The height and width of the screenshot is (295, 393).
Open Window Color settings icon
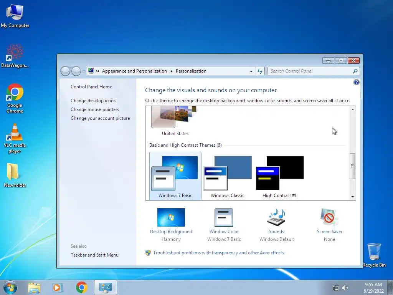coord(224,217)
